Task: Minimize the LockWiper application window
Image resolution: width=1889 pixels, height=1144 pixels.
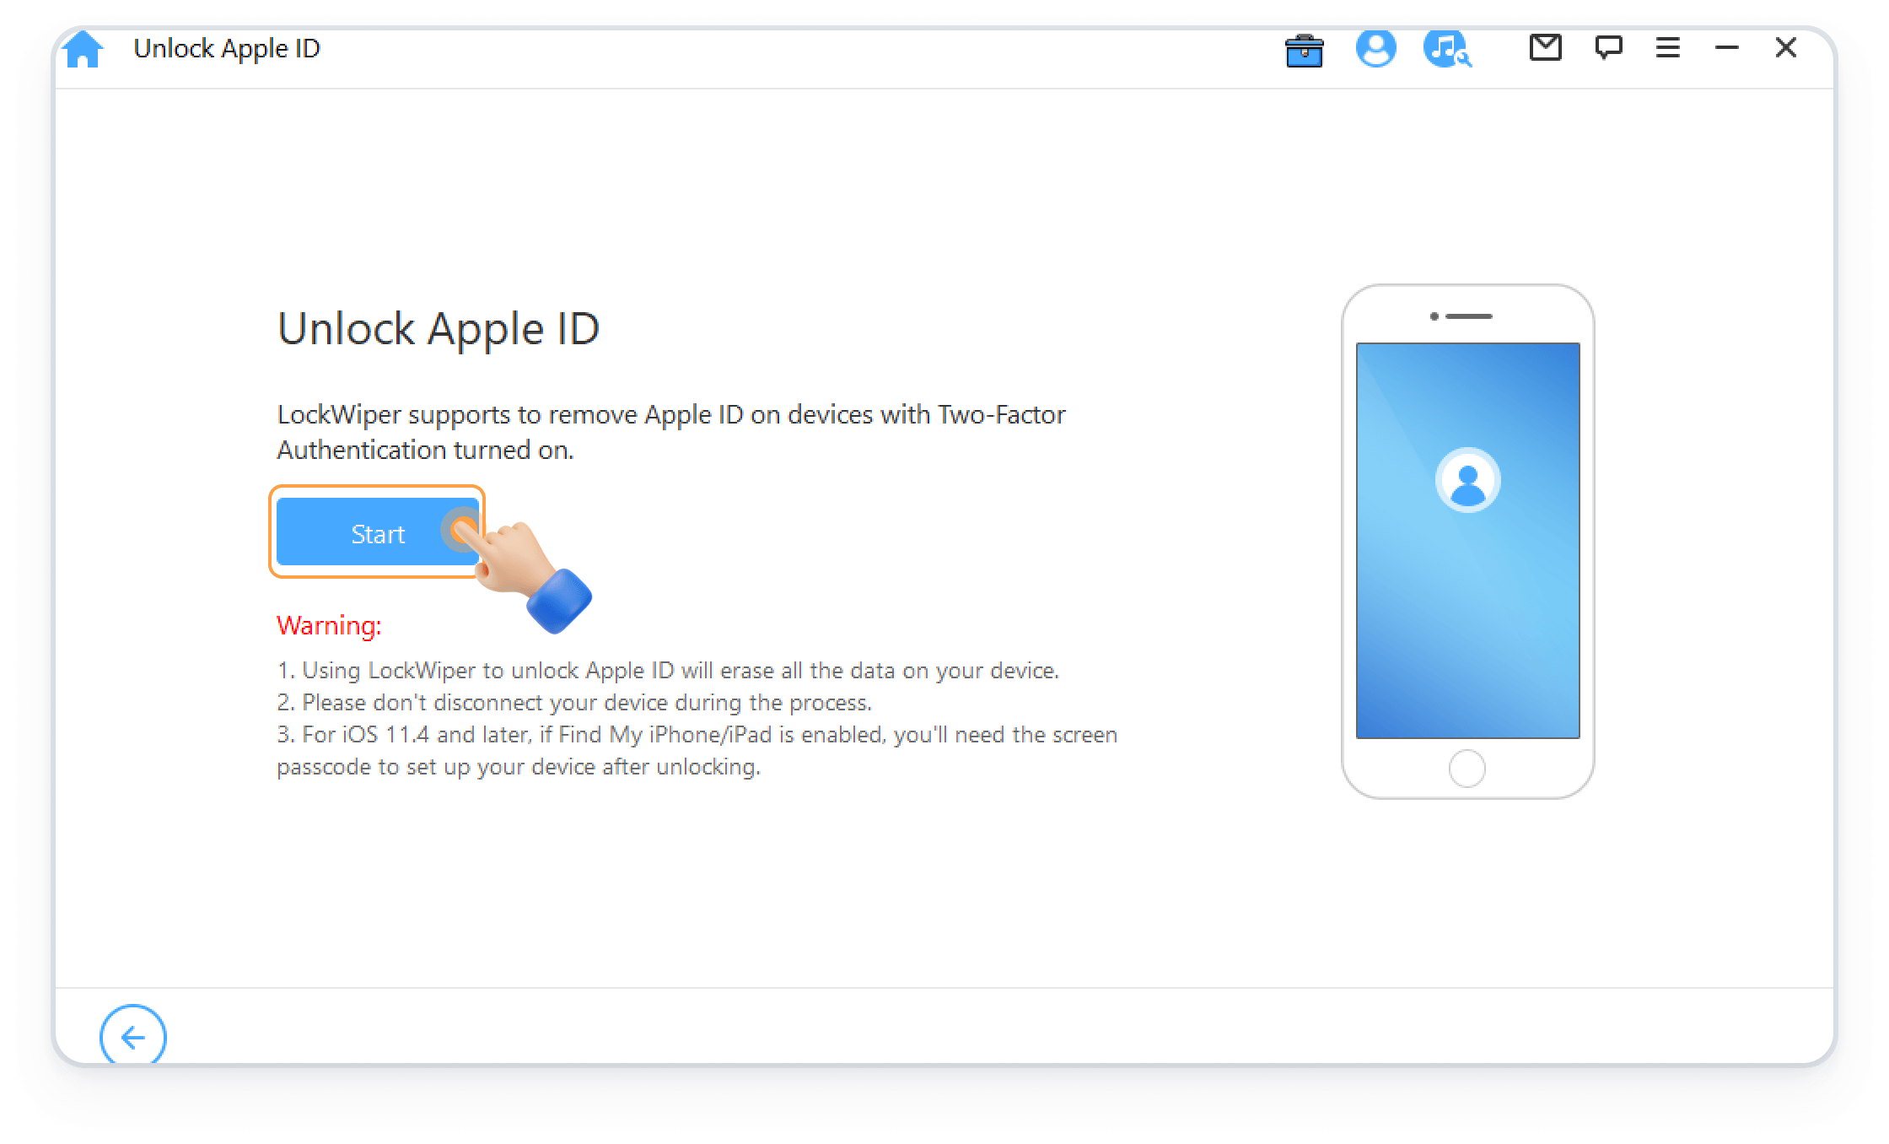Action: [1727, 49]
